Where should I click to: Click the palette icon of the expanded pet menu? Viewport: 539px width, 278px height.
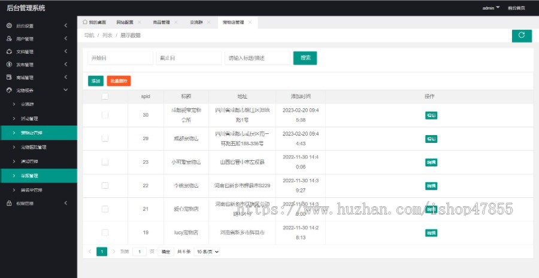pyautogui.click(x=9, y=90)
